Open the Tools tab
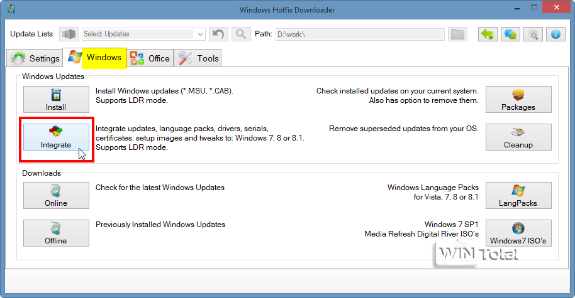Screen dimensions: 575x298 198,58
